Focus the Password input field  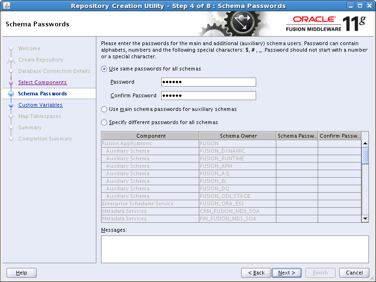coord(208,82)
